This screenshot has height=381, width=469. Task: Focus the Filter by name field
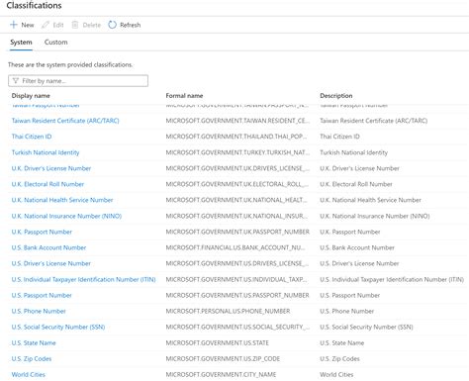[x=78, y=81]
